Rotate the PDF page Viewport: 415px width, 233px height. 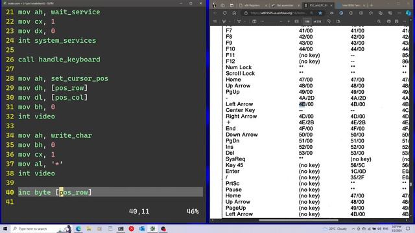tap(329, 21)
